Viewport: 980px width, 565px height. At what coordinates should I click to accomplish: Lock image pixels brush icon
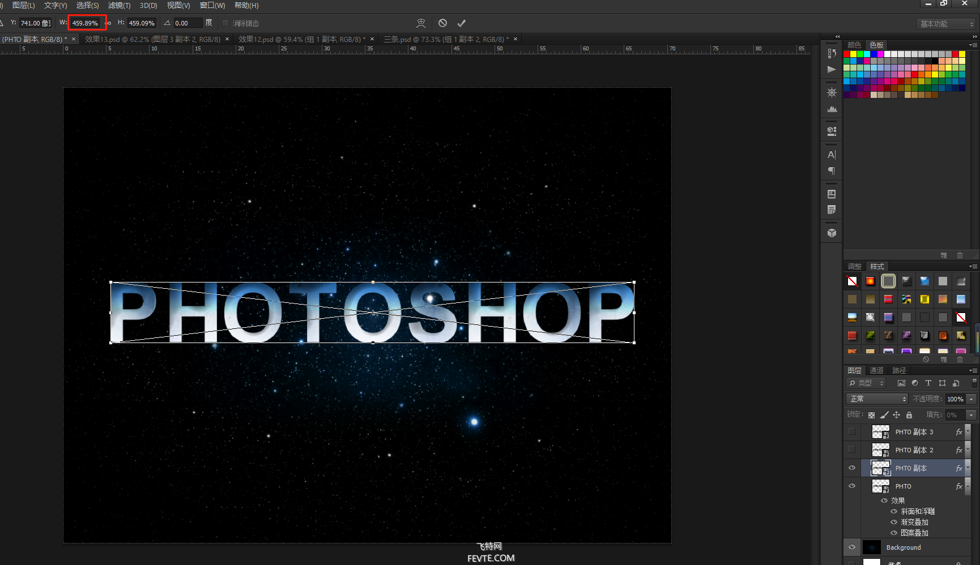point(884,415)
